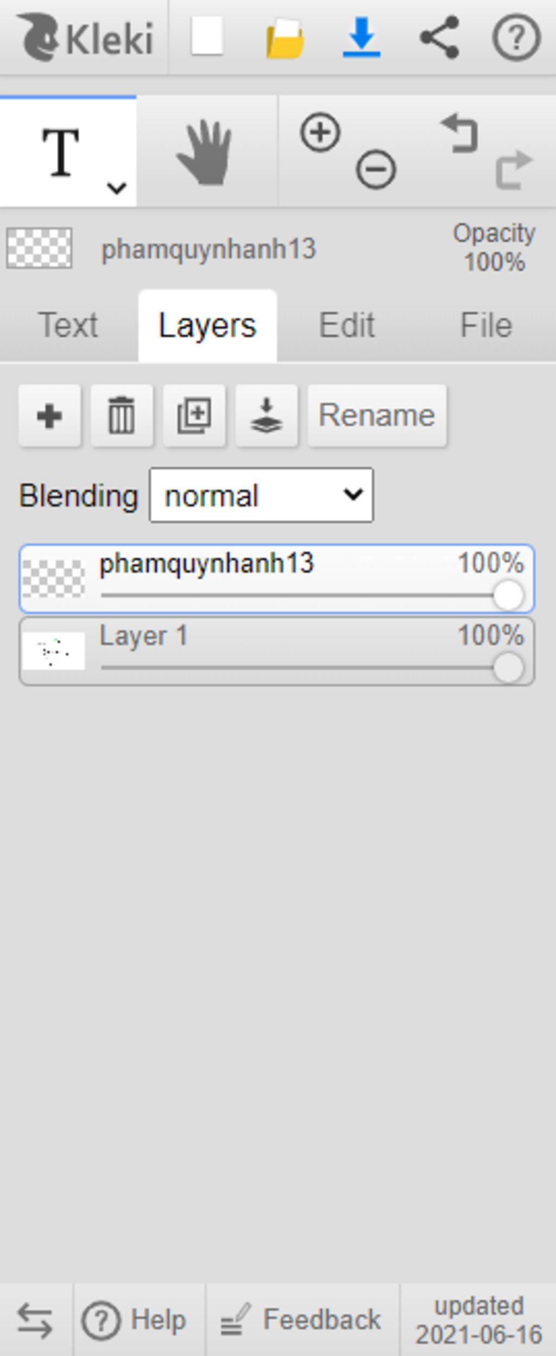Open the Blending mode normal dropdown

[261, 495]
